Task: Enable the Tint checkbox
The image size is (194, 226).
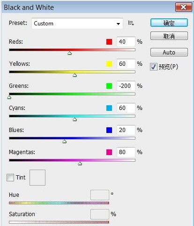Action: 10,178
